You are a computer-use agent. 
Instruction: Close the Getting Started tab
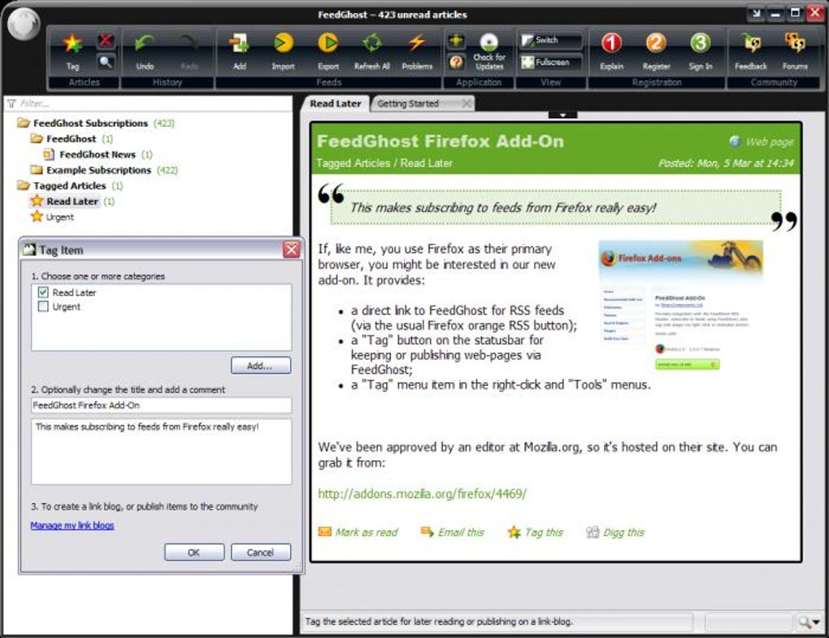(x=467, y=103)
